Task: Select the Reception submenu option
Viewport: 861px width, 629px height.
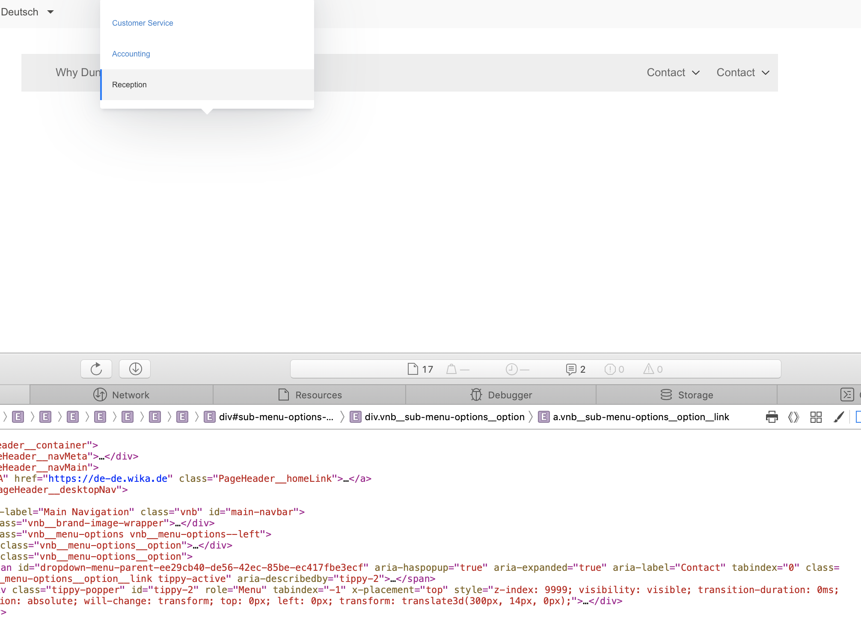Action: [207, 85]
